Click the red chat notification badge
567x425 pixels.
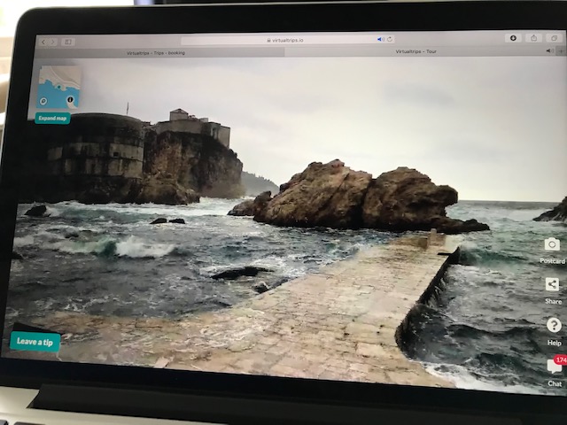(x=560, y=359)
